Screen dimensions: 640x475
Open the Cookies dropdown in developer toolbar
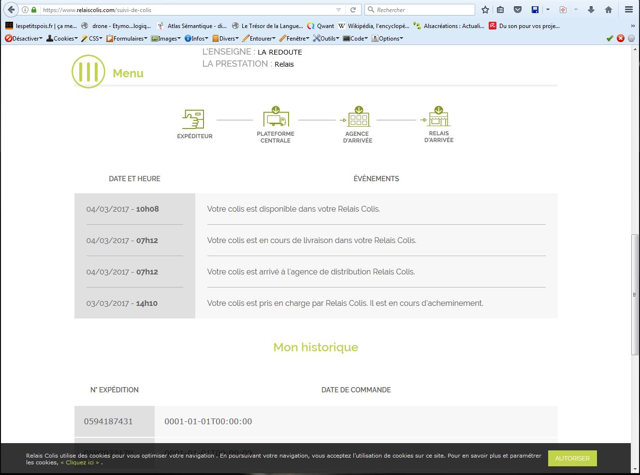coord(62,39)
